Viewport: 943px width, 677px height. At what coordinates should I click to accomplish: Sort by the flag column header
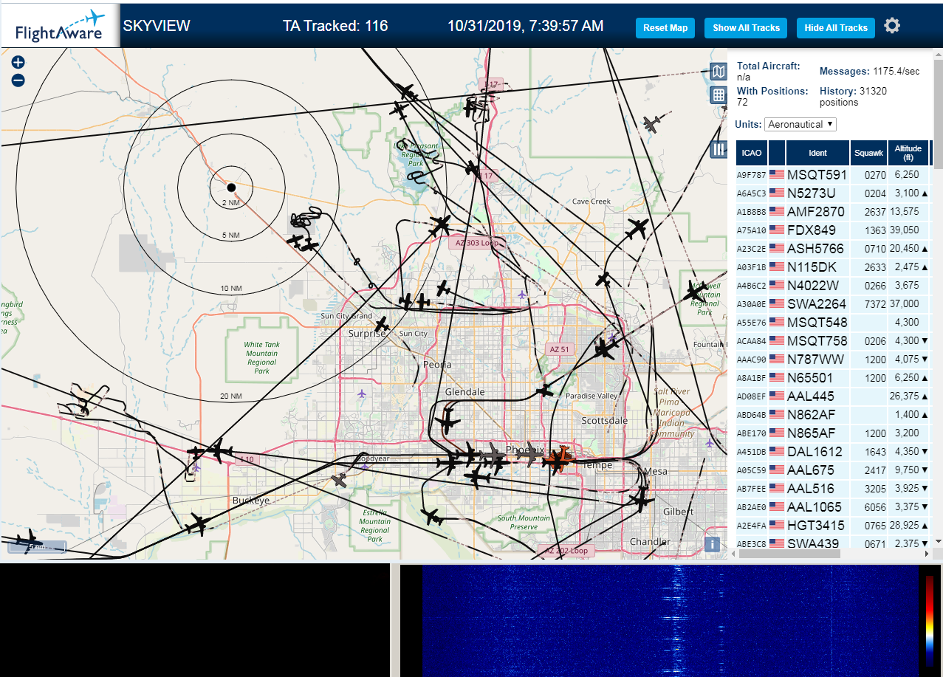(x=777, y=153)
